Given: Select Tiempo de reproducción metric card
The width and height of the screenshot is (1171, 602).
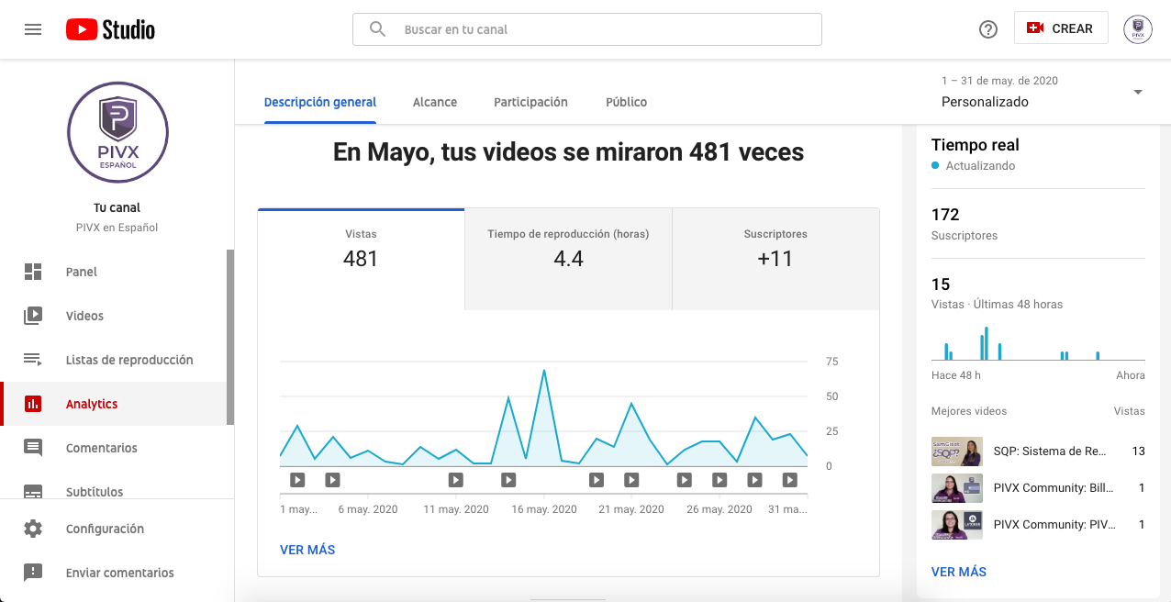Looking at the screenshot, I should coord(568,259).
